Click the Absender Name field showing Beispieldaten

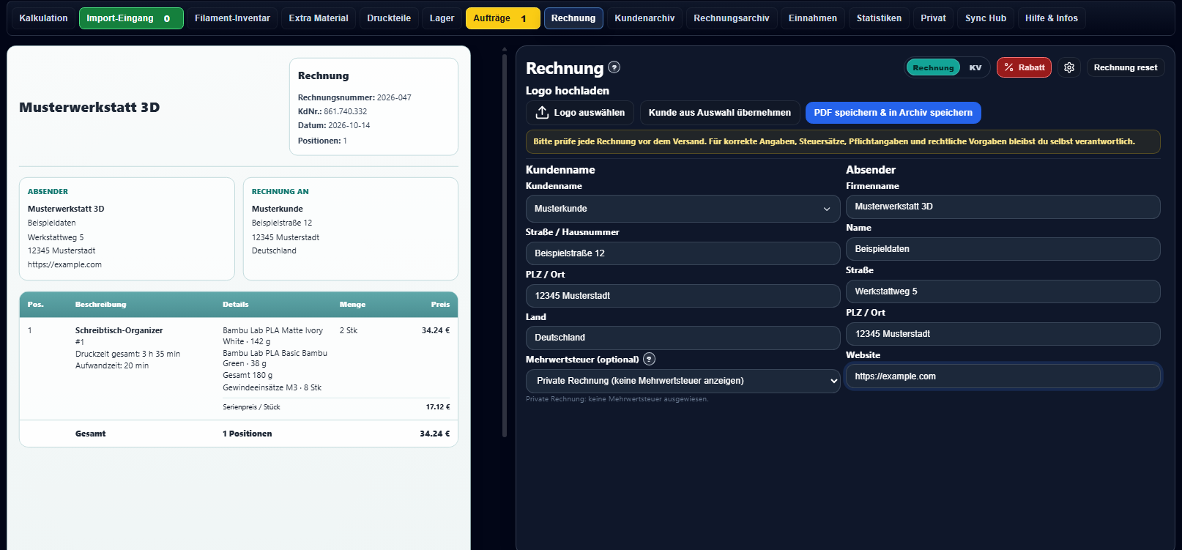(x=1003, y=249)
